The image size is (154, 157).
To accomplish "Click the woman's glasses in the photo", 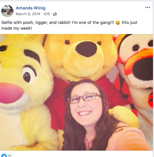I will coord(84,98).
